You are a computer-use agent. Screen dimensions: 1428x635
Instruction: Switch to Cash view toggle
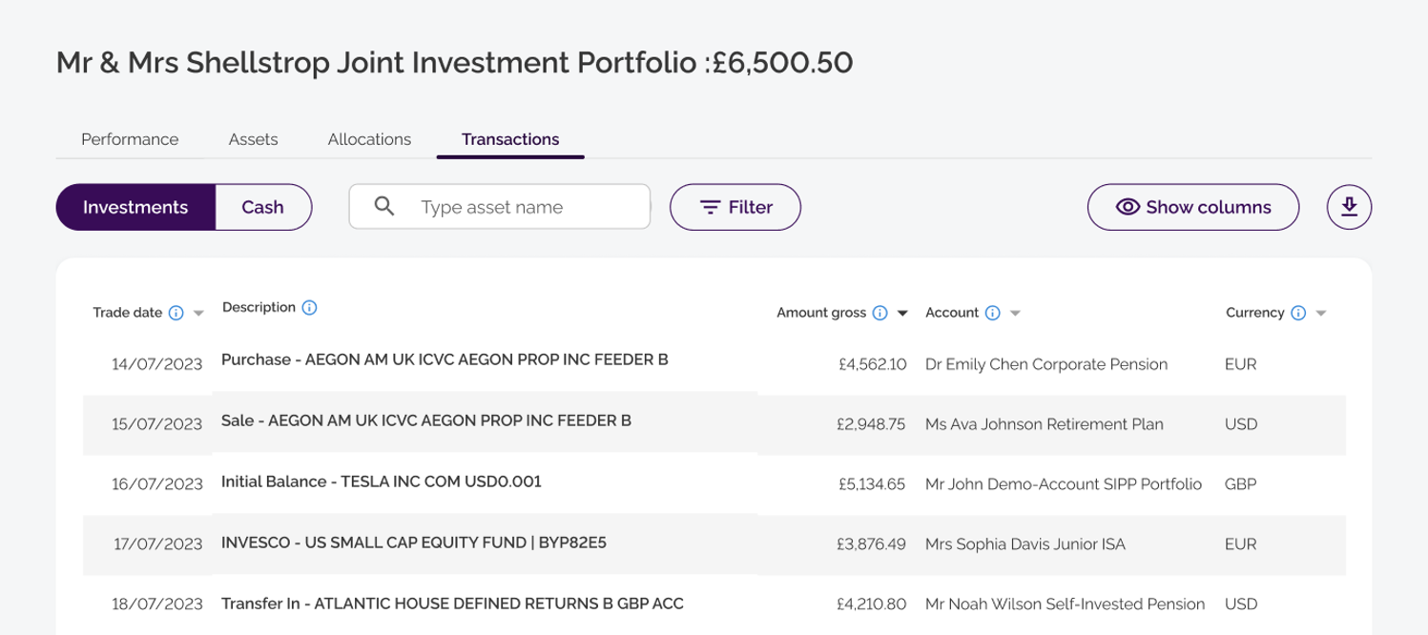263,207
